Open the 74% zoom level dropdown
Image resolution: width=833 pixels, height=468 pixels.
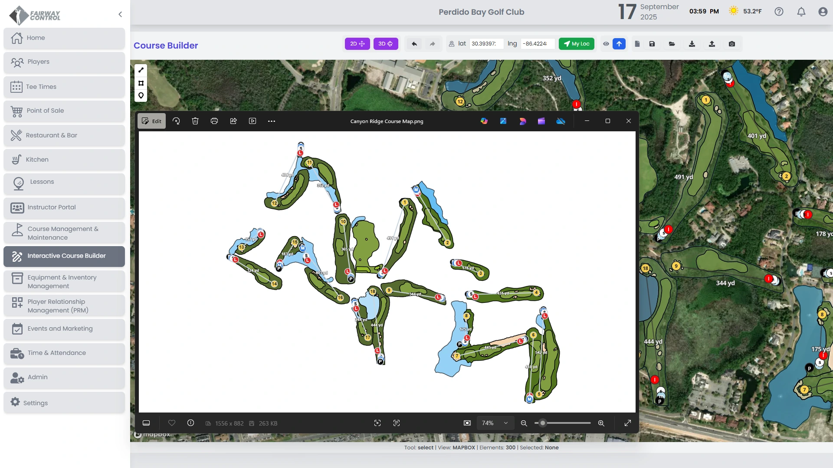(495, 423)
